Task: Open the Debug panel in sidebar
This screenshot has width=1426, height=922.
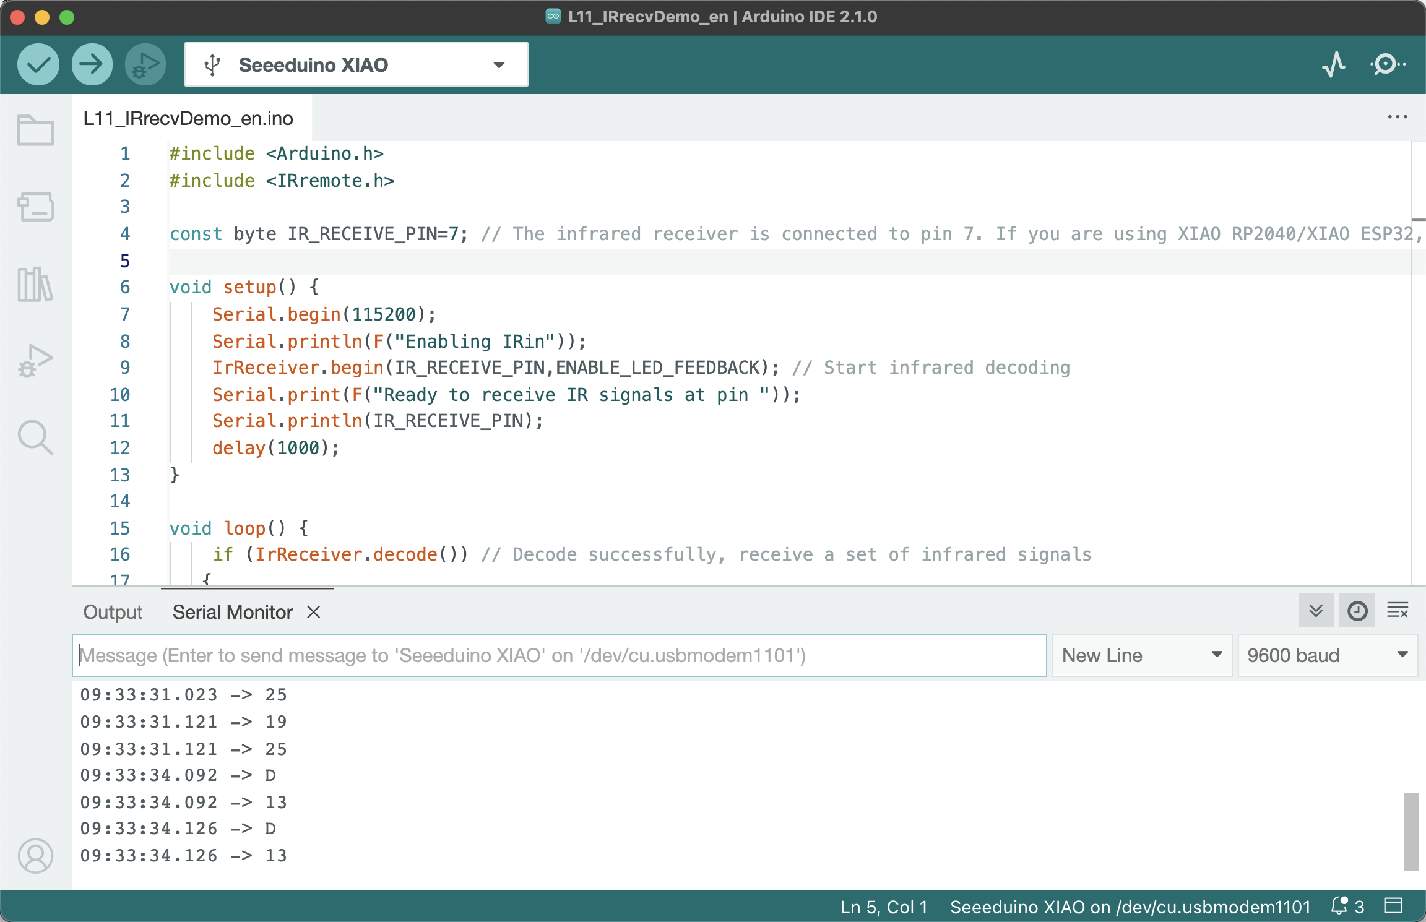Action: click(35, 361)
